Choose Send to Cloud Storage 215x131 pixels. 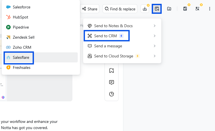point(122,56)
